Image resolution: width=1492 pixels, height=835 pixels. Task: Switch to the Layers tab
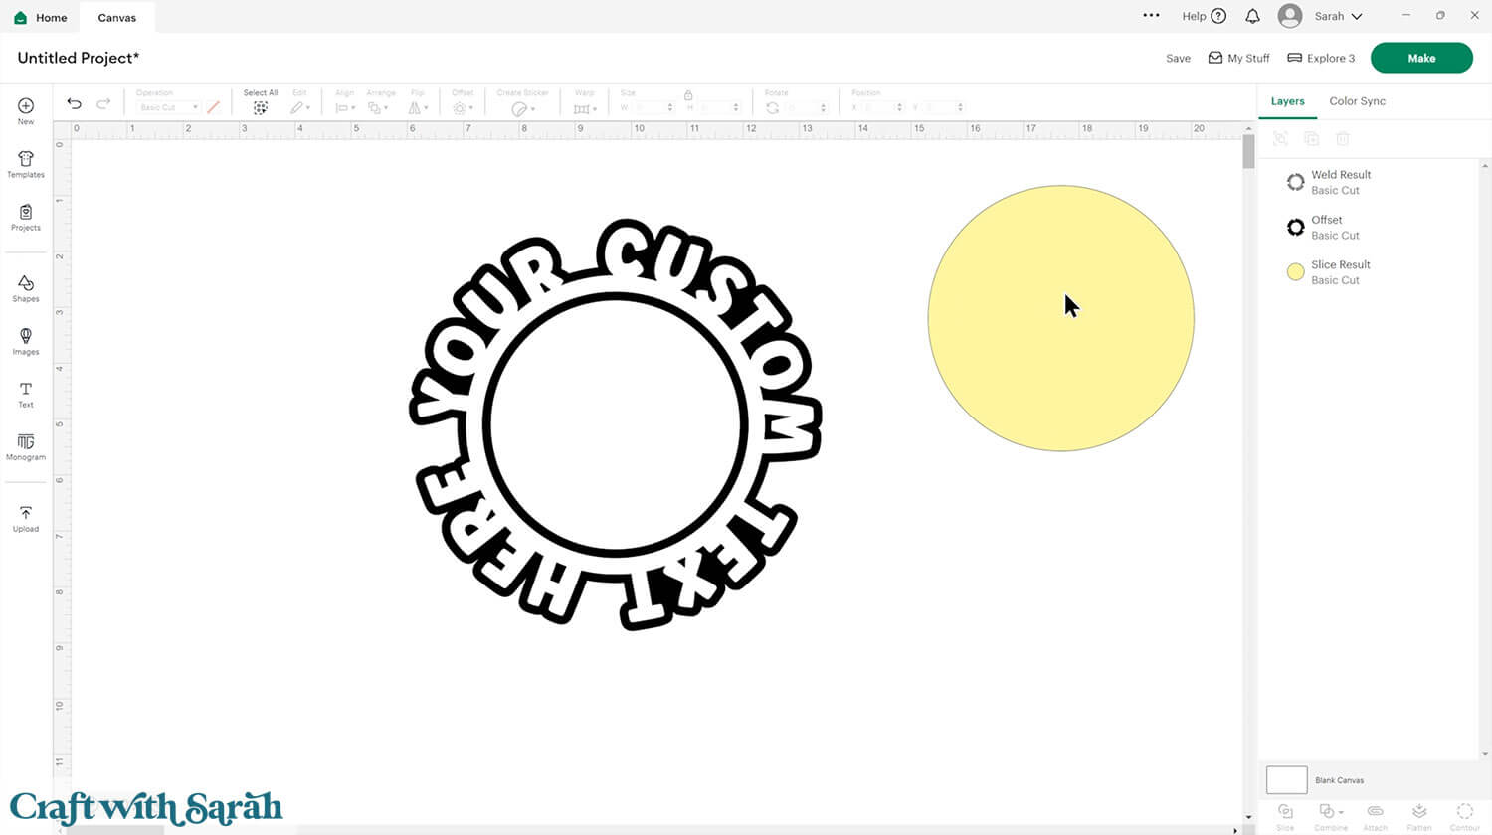click(1287, 101)
